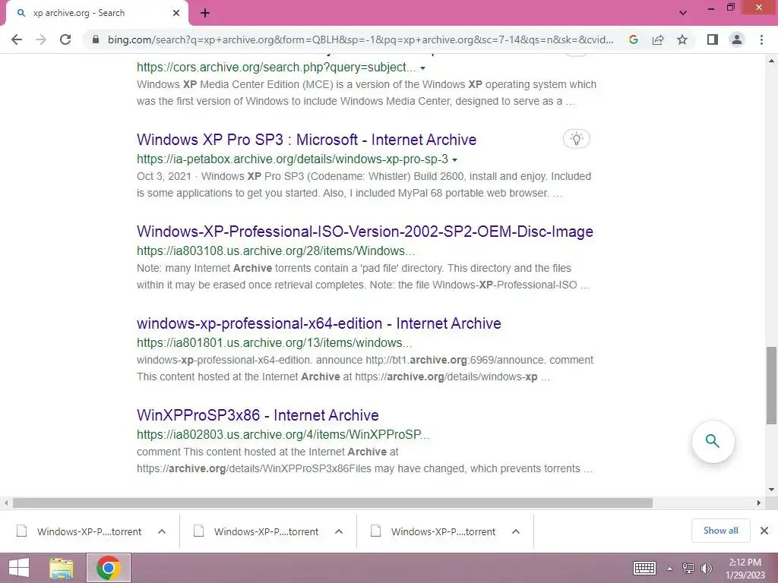This screenshot has height=583, width=778.
Task: Open lightbulb insight for Windows XP Pro SP3
Action: point(577,139)
